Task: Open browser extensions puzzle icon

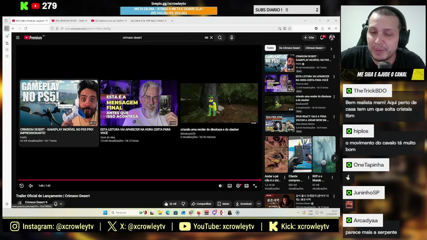Action: (323, 29)
